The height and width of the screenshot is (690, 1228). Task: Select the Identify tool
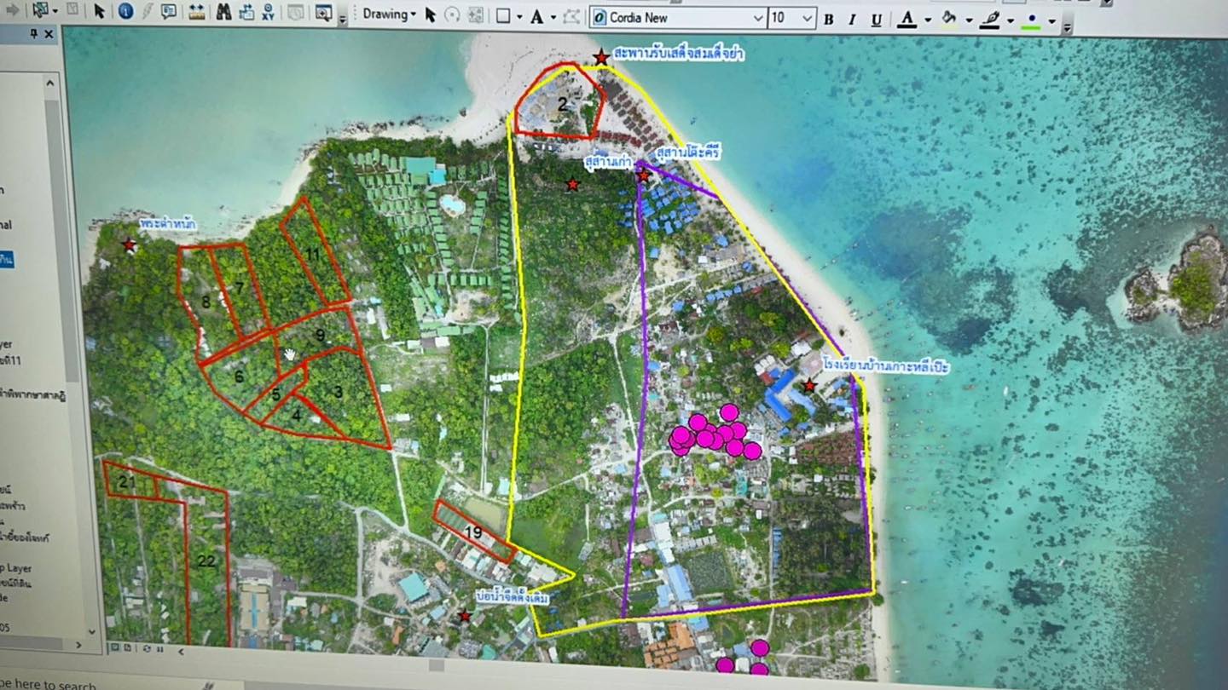tap(125, 11)
